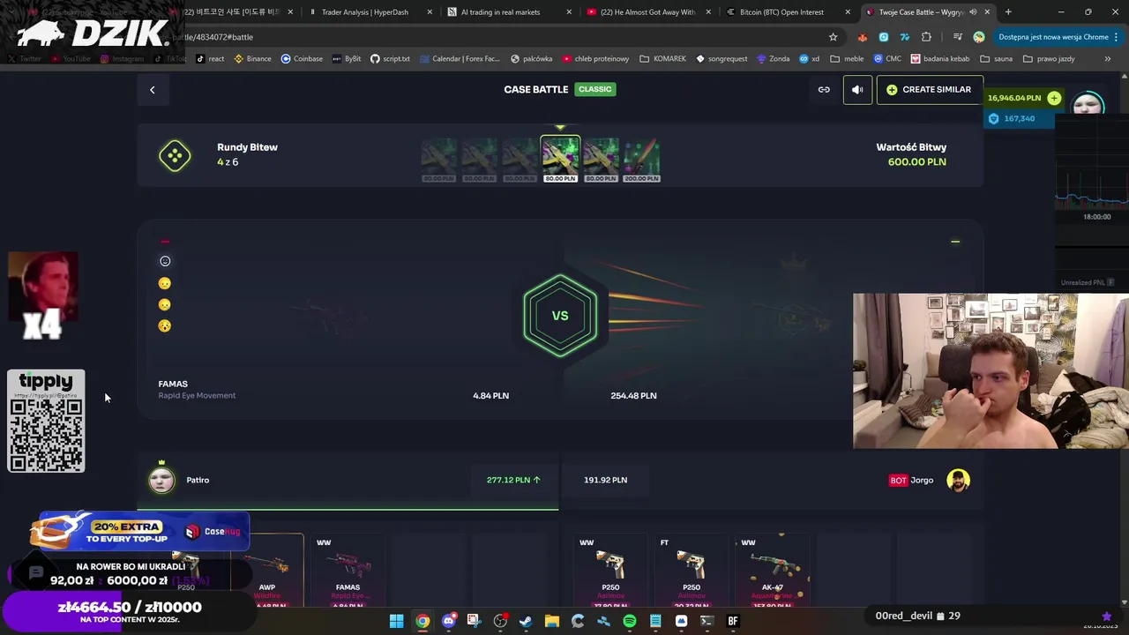1129x635 pixels.
Task: Select the last case thumbnail priced 200.00 PLN
Action: click(641, 161)
